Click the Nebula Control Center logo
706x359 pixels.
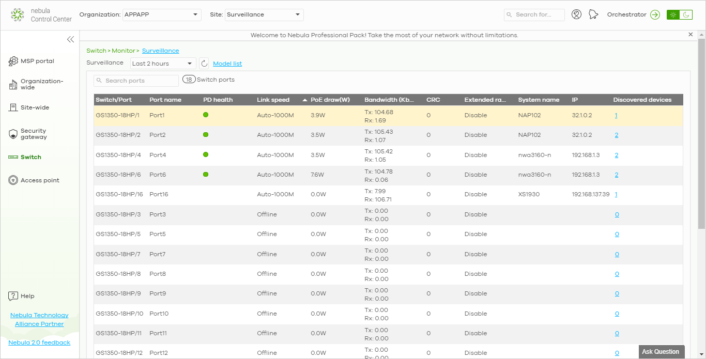click(x=41, y=15)
